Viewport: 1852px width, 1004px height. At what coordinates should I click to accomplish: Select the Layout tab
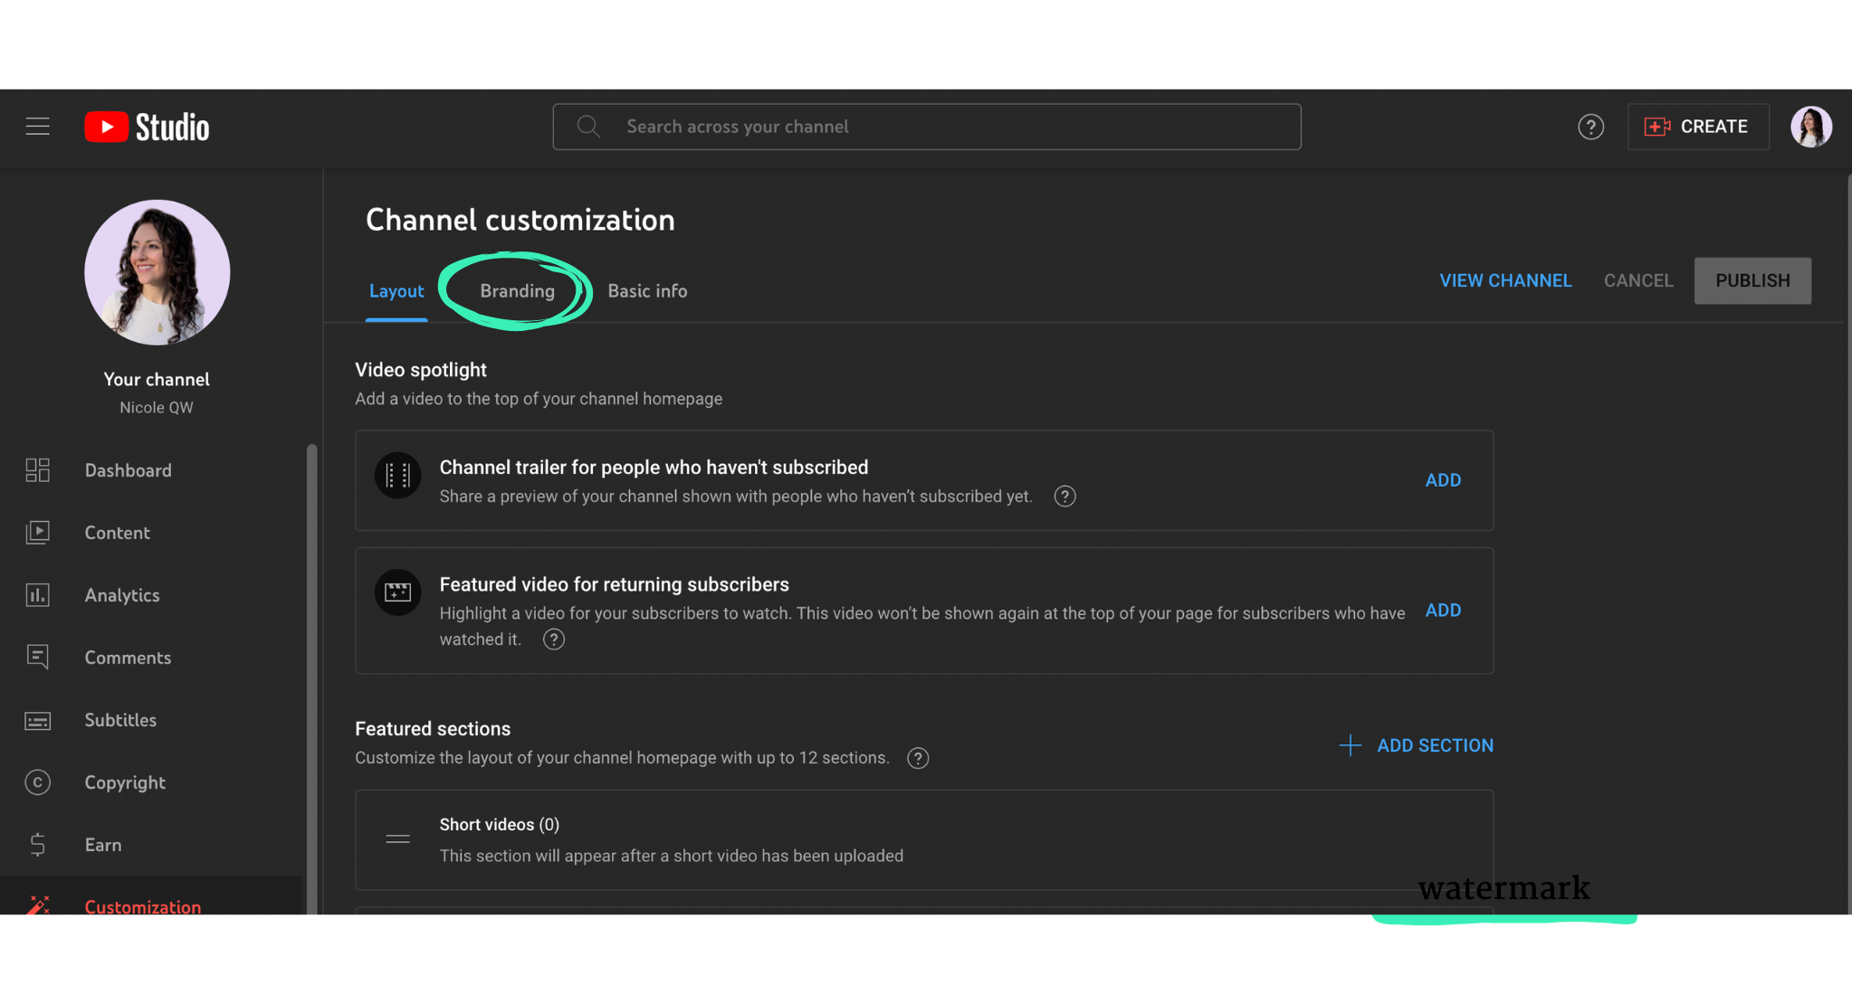[396, 290]
